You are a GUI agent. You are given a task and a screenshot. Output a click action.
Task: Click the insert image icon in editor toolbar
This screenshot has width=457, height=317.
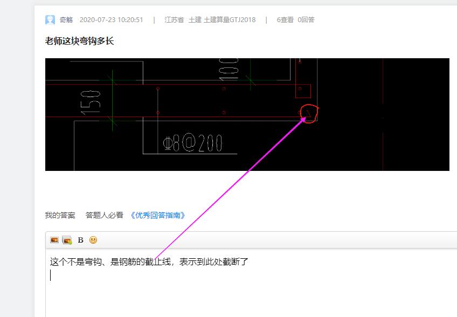coord(54,240)
